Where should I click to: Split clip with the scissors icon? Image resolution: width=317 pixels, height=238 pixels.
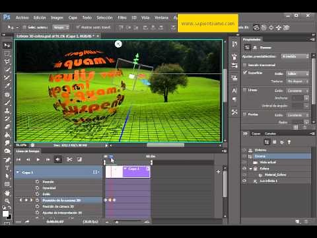point(69,159)
